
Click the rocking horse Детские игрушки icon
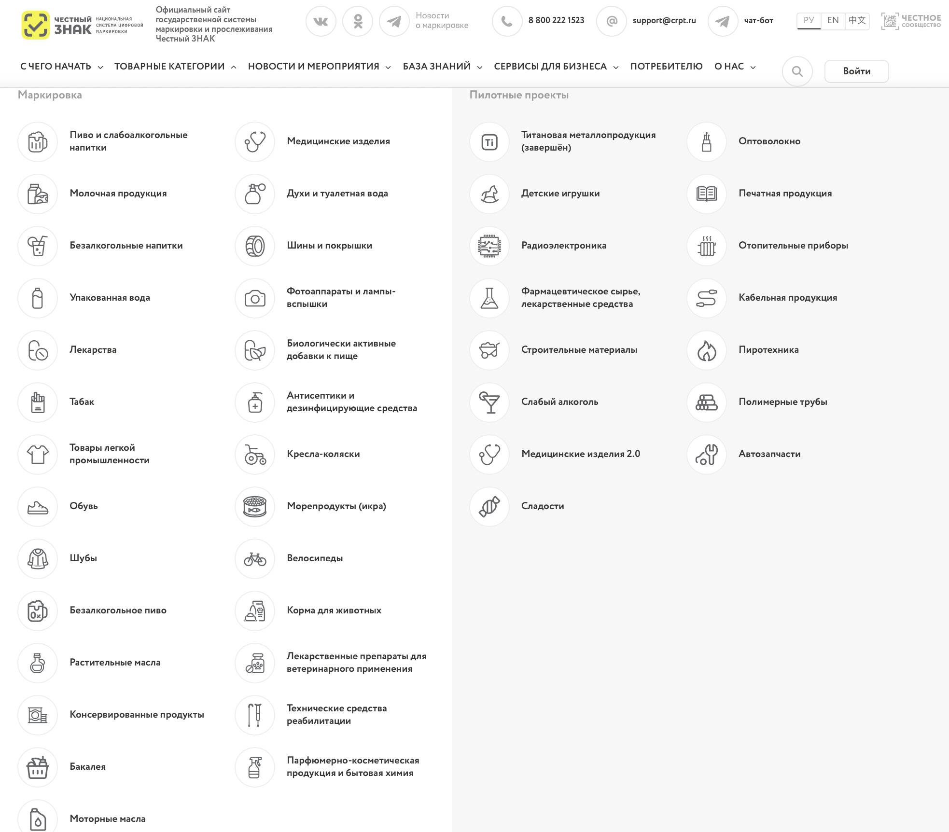[489, 194]
